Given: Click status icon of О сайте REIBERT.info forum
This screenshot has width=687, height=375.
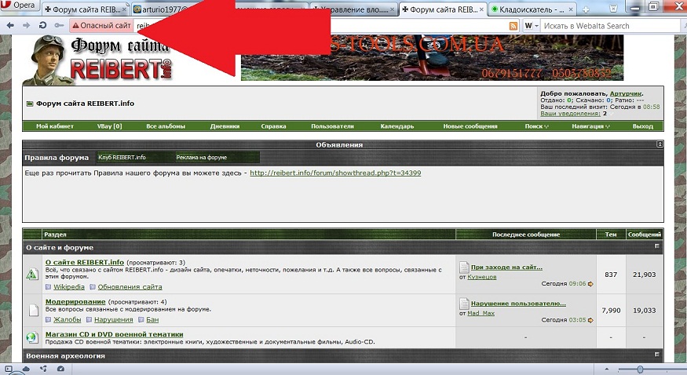Looking at the screenshot, I should 32,275.
